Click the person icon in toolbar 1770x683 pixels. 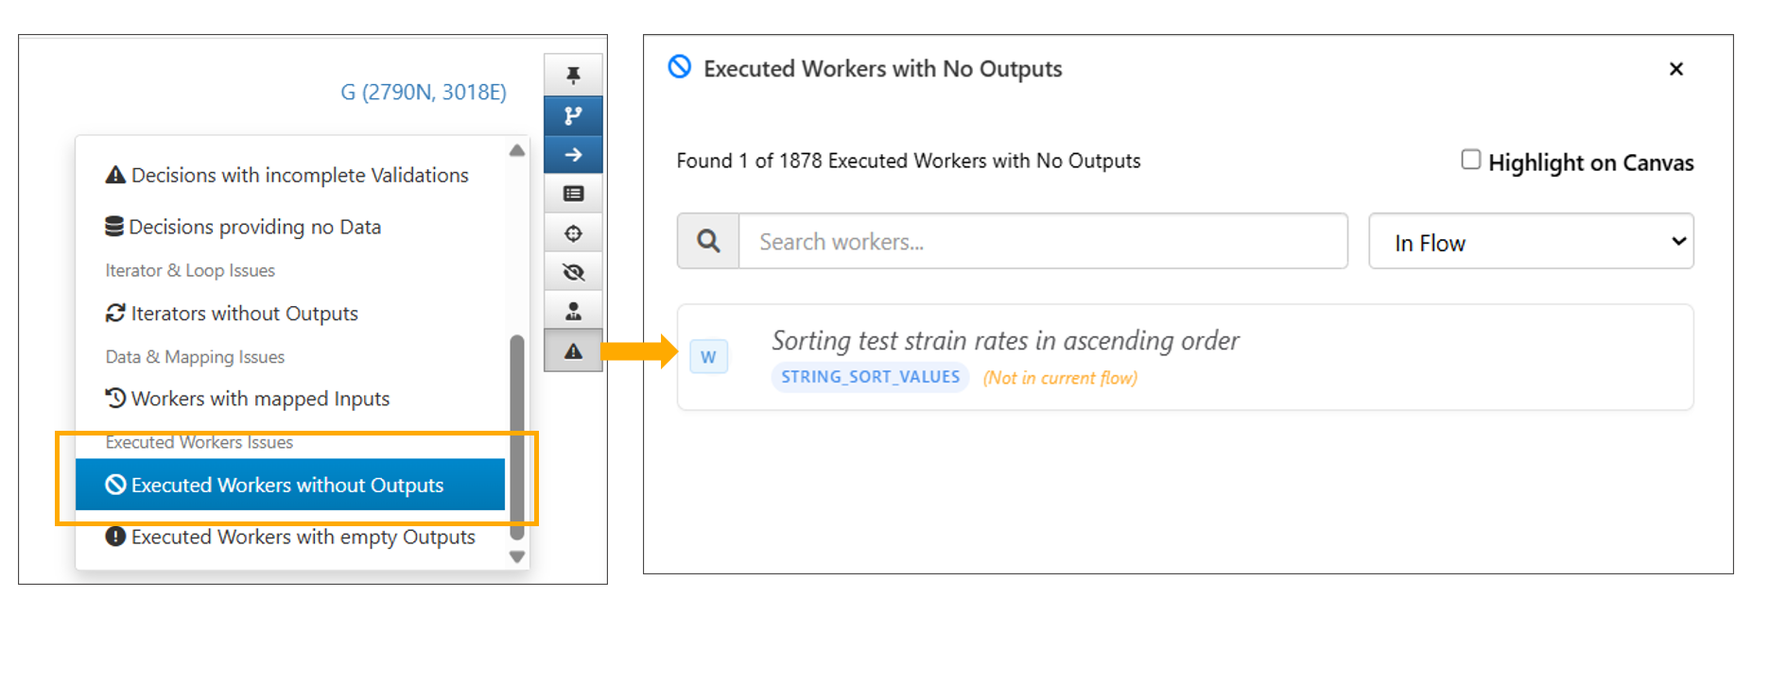[573, 312]
